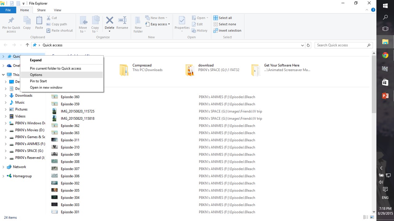Click the refresh icon beside address bar

tap(308, 45)
